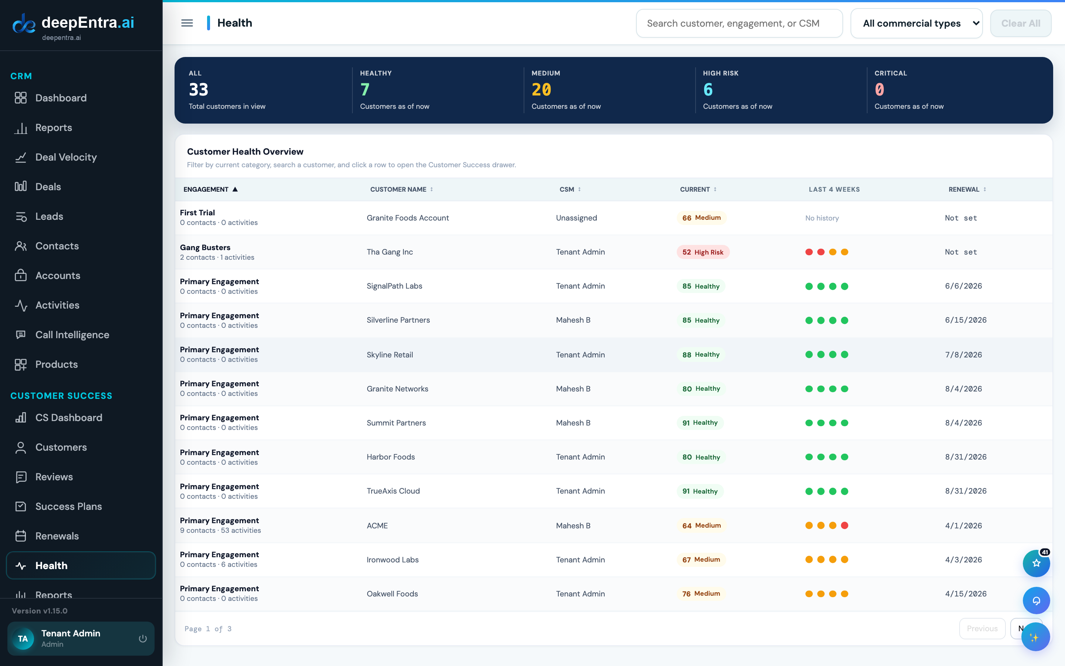The height and width of the screenshot is (666, 1065).
Task: Sort by Current column header
Action: (x=698, y=189)
